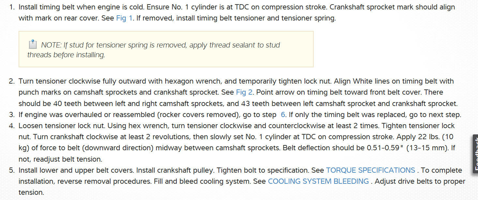
Task: Jump to the step 6 link
Action: pyautogui.click(x=283, y=115)
